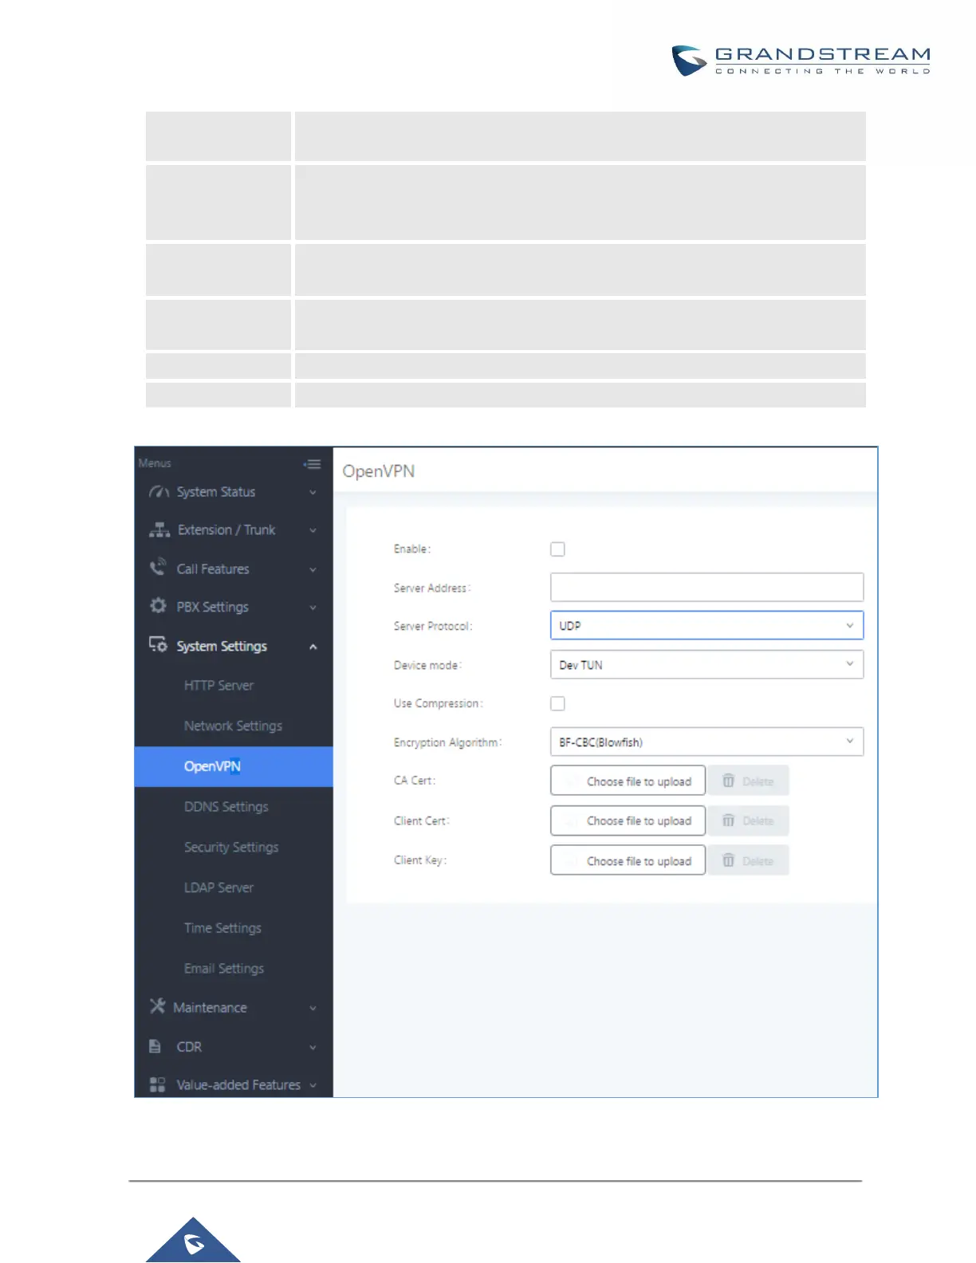Click the PBX Settings gear icon

(x=158, y=606)
